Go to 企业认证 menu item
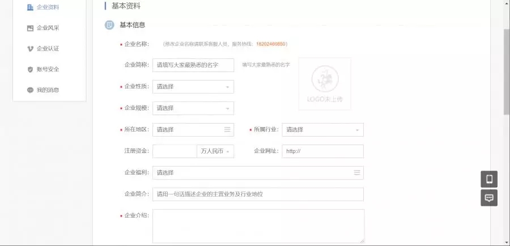This screenshot has height=246, width=510. pos(48,49)
